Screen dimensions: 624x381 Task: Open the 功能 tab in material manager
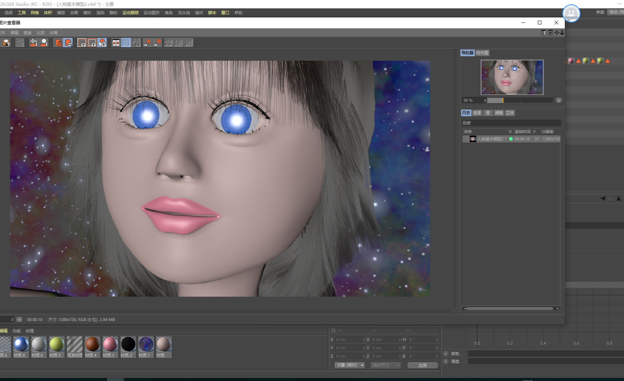coord(16,331)
